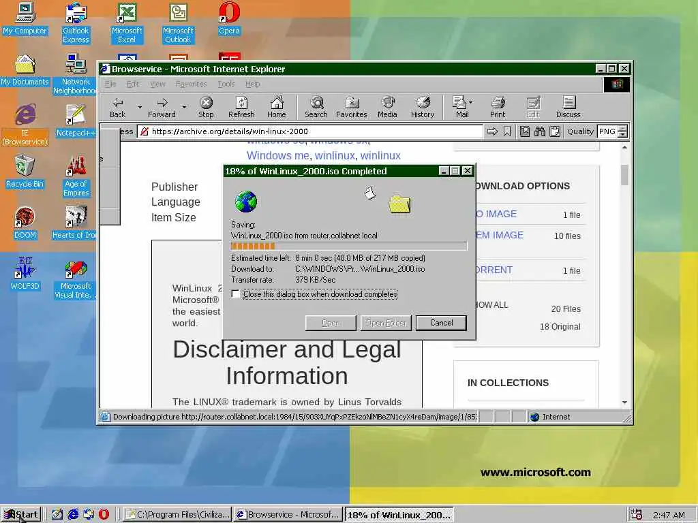The height and width of the screenshot is (523, 698).
Task: Select the Outlook Express desktop icon
Action: tap(76, 23)
